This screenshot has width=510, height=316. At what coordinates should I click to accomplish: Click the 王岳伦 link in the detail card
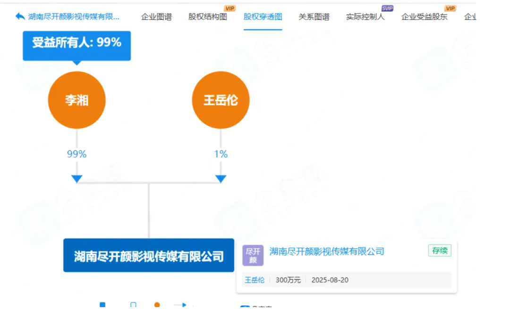tap(255, 279)
